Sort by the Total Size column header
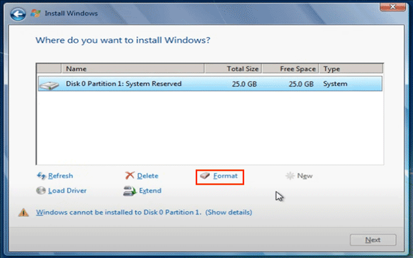This screenshot has height=258, width=413. pyautogui.click(x=233, y=69)
